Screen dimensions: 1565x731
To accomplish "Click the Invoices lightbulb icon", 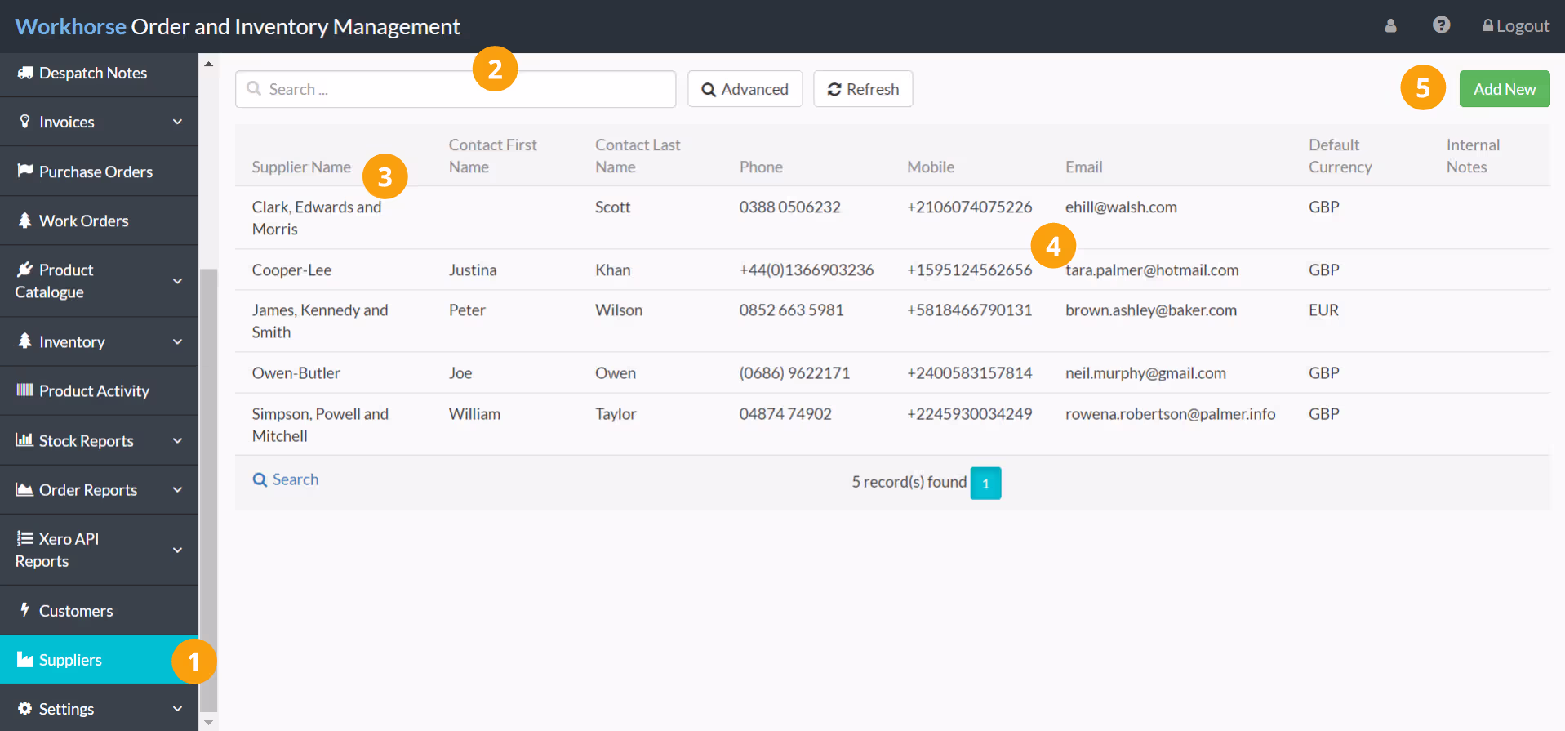I will (x=25, y=122).
